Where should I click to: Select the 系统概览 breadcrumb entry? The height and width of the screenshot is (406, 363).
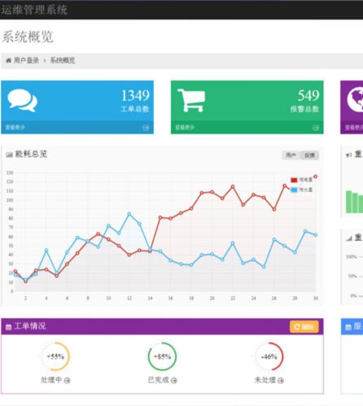coord(63,60)
